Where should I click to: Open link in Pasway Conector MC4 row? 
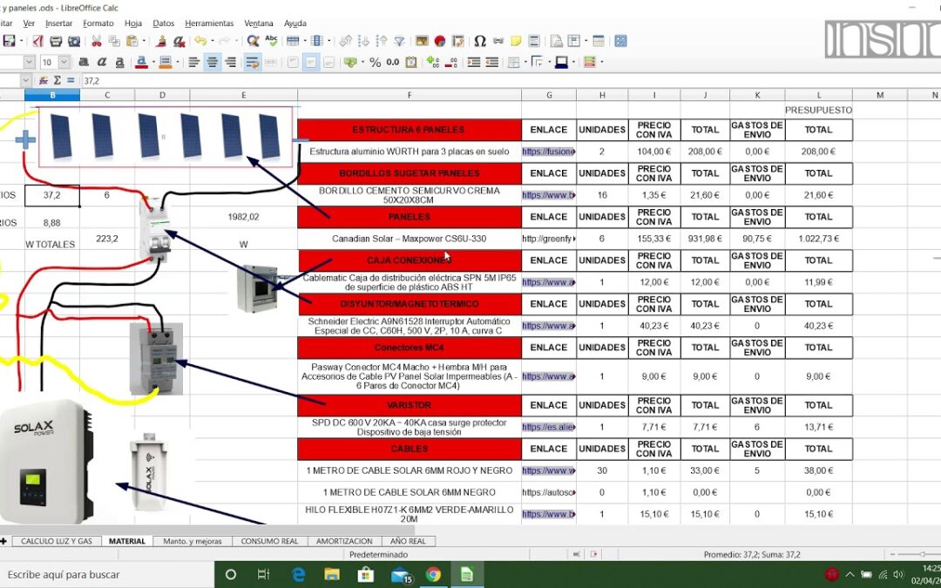click(549, 376)
